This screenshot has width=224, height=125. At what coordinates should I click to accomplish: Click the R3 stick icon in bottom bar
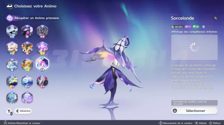[5, 123]
